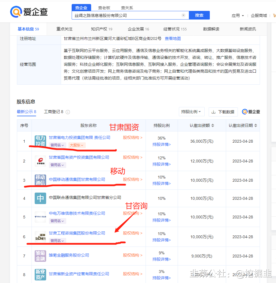Switch to the 查老板 search tab
This screenshot has height=283, width=276.
(x=104, y=8)
